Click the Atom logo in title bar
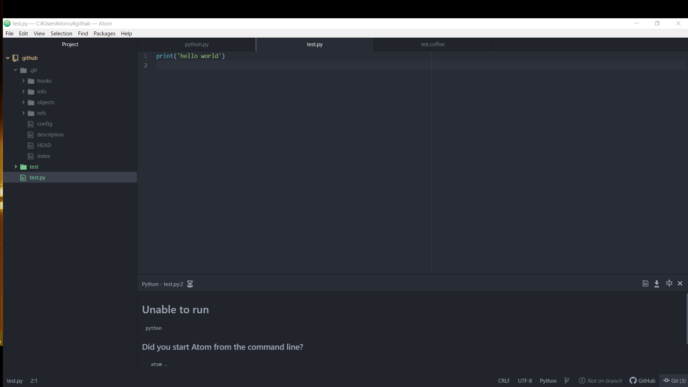This screenshot has height=387, width=688. tap(7, 23)
